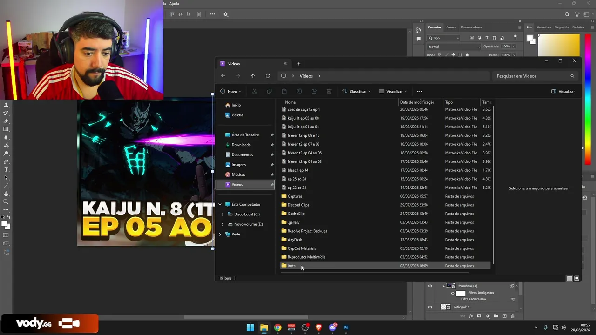
Task: Filter layers by adjustment layer type
Action: click(480, 38)
